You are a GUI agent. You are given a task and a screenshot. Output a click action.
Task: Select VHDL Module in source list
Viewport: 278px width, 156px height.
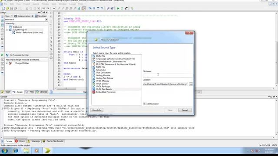pos(103,81)
